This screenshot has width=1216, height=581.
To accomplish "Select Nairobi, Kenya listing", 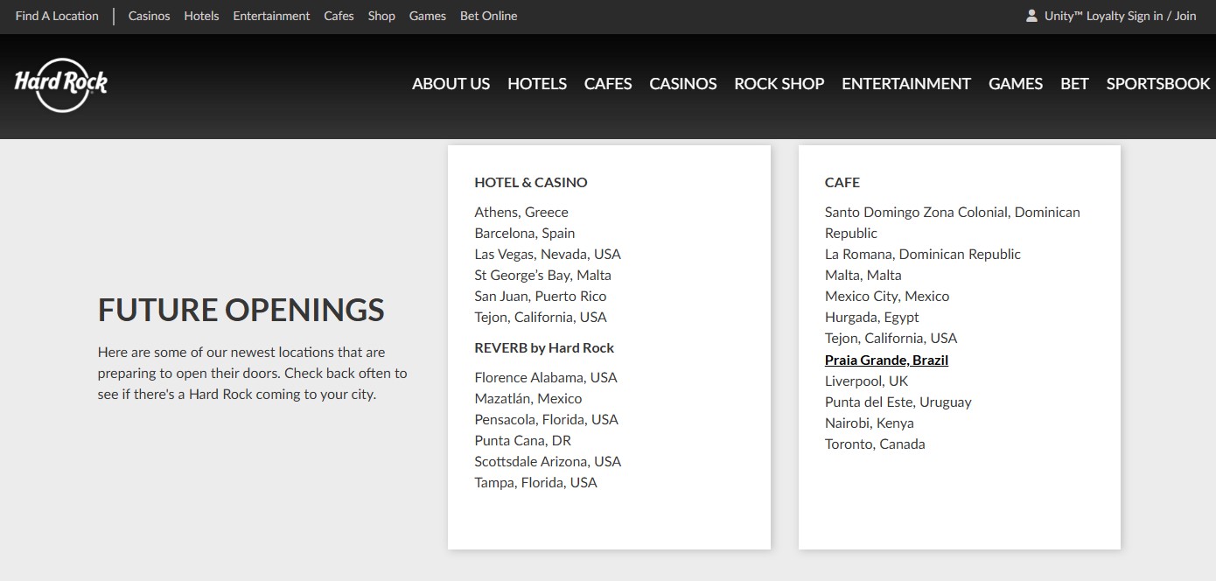I will pos(870,423).
